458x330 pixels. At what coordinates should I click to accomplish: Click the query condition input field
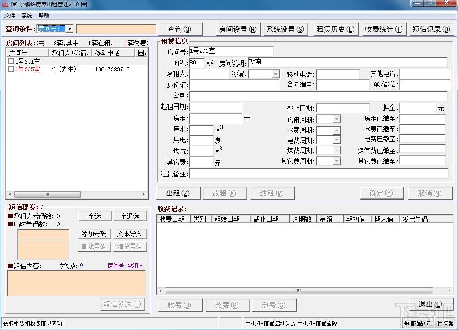[116, 29]
